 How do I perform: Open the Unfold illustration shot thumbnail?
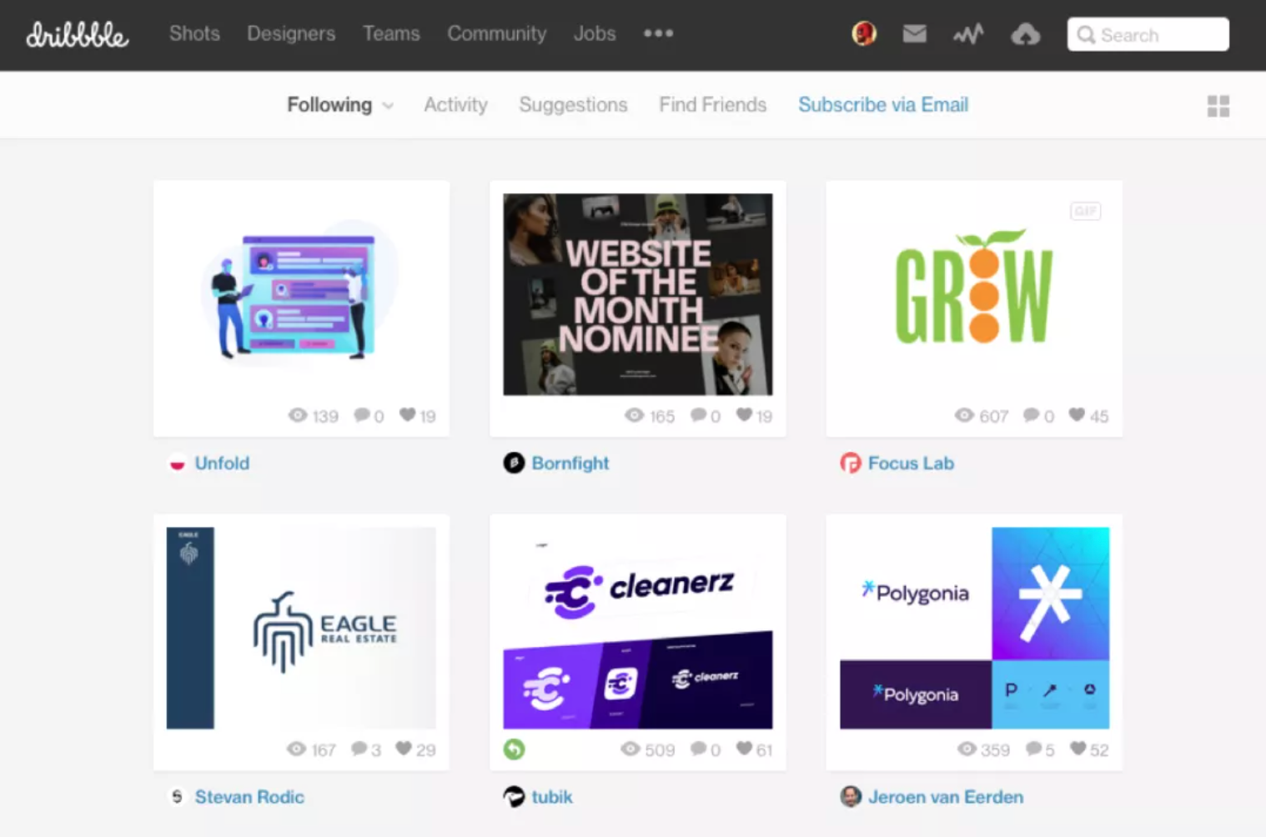pyautogui.click(x=301, y=294)
